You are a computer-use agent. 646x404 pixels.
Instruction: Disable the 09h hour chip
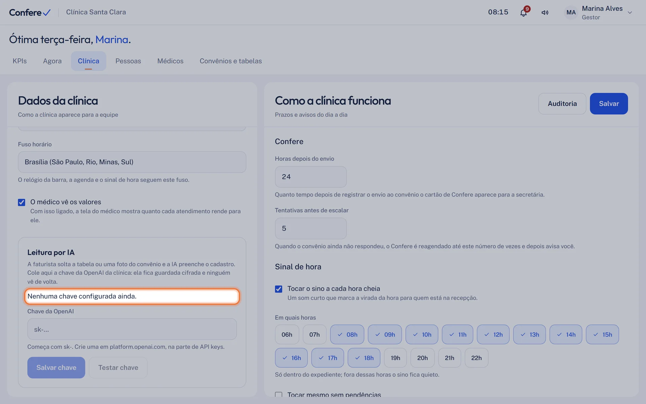[x=385, y=334]
